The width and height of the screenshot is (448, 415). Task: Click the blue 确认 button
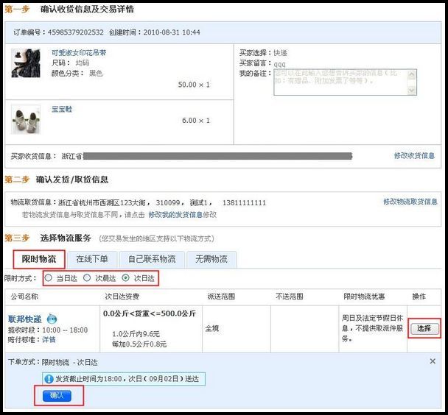pyautogui.click(x=57, y=395)
